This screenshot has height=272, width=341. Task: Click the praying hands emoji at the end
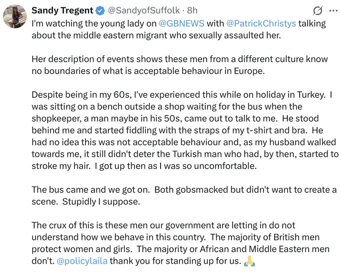click(x=249, y=261)
